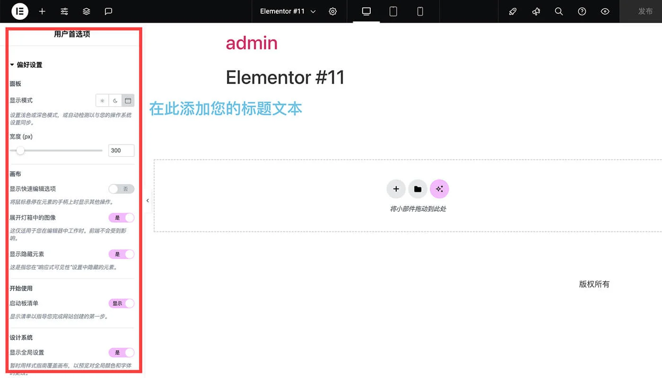Open the template library folder icon
Viewport: 662px width, 378px height.
[x=418, y=189]
